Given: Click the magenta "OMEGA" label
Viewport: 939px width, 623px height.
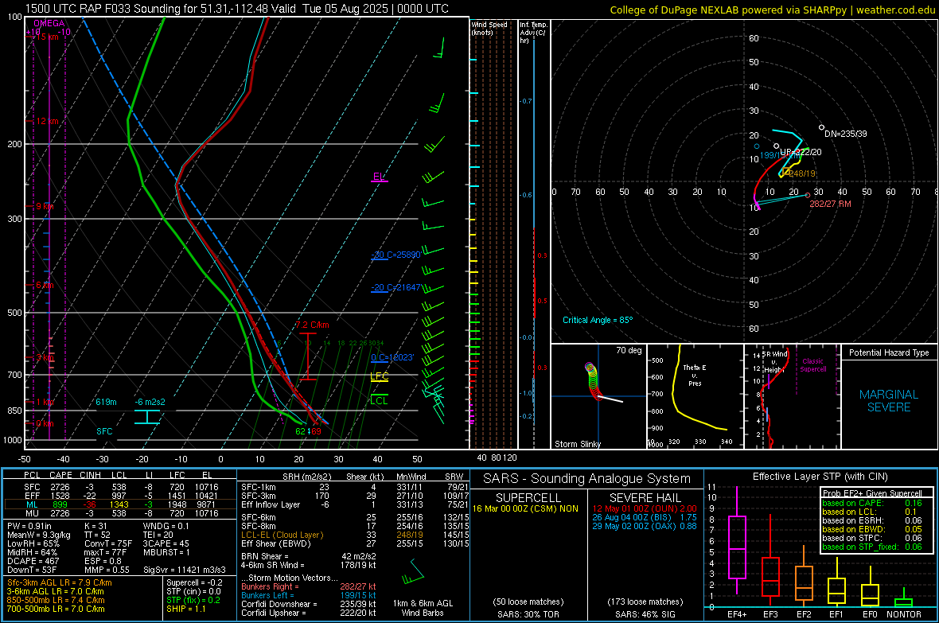Looking at the screenshot, I should [x=49, y=23].
